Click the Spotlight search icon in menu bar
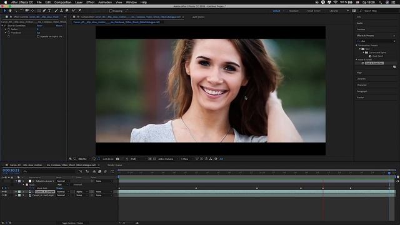 coord(380,2)
